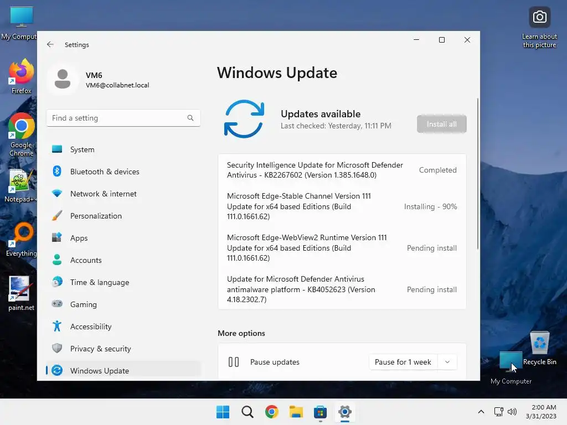Open File Explorer from the taskbar
This screenshot has width=567, height=425.
click(x=296, y=412)
